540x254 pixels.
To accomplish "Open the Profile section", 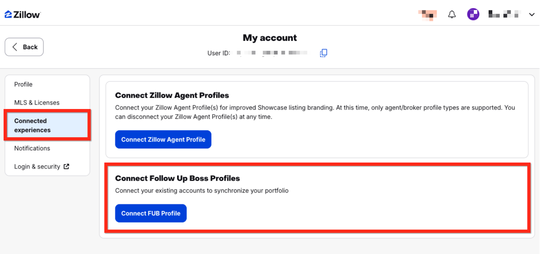I will tap(23, 84).
